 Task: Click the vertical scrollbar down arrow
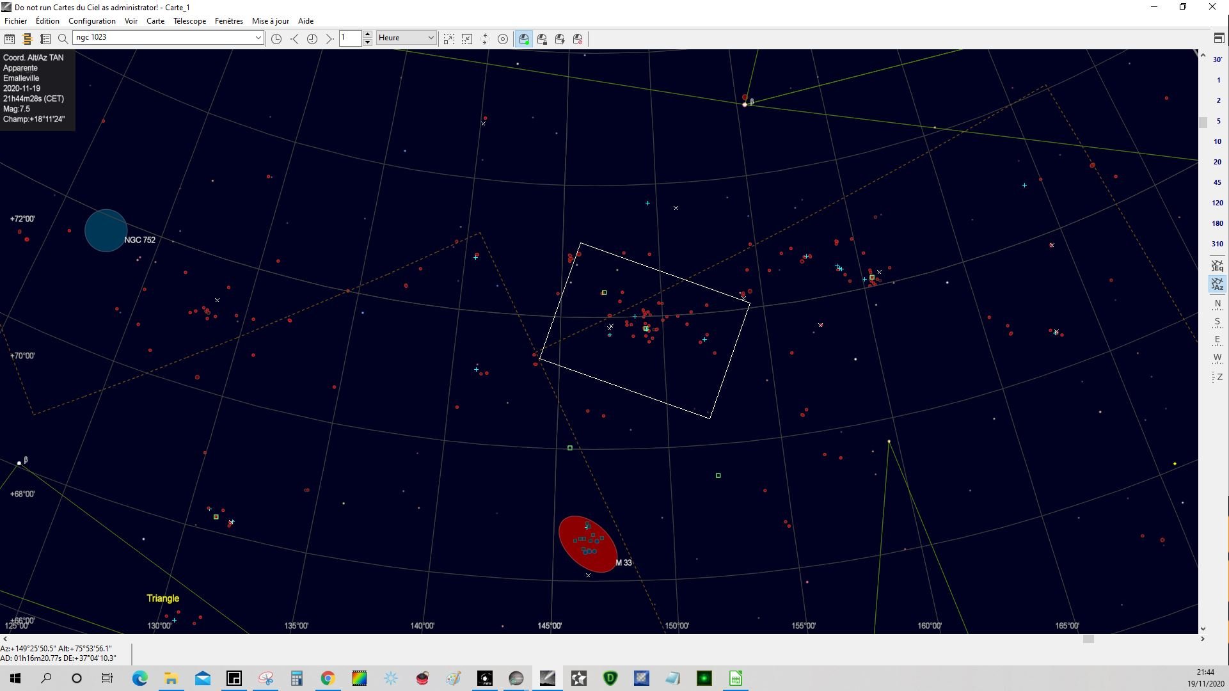(1203, 629)
